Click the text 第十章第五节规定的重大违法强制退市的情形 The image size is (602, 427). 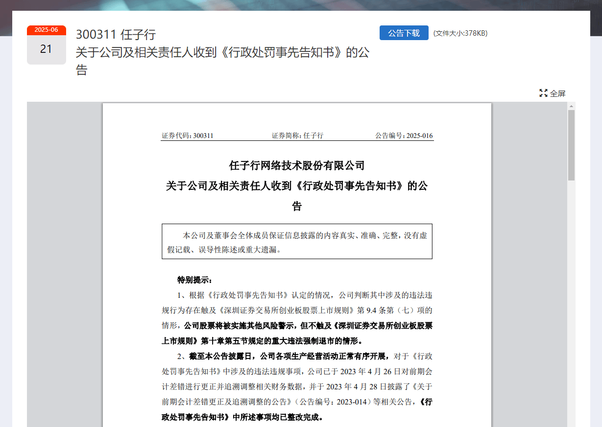(282, 340)
